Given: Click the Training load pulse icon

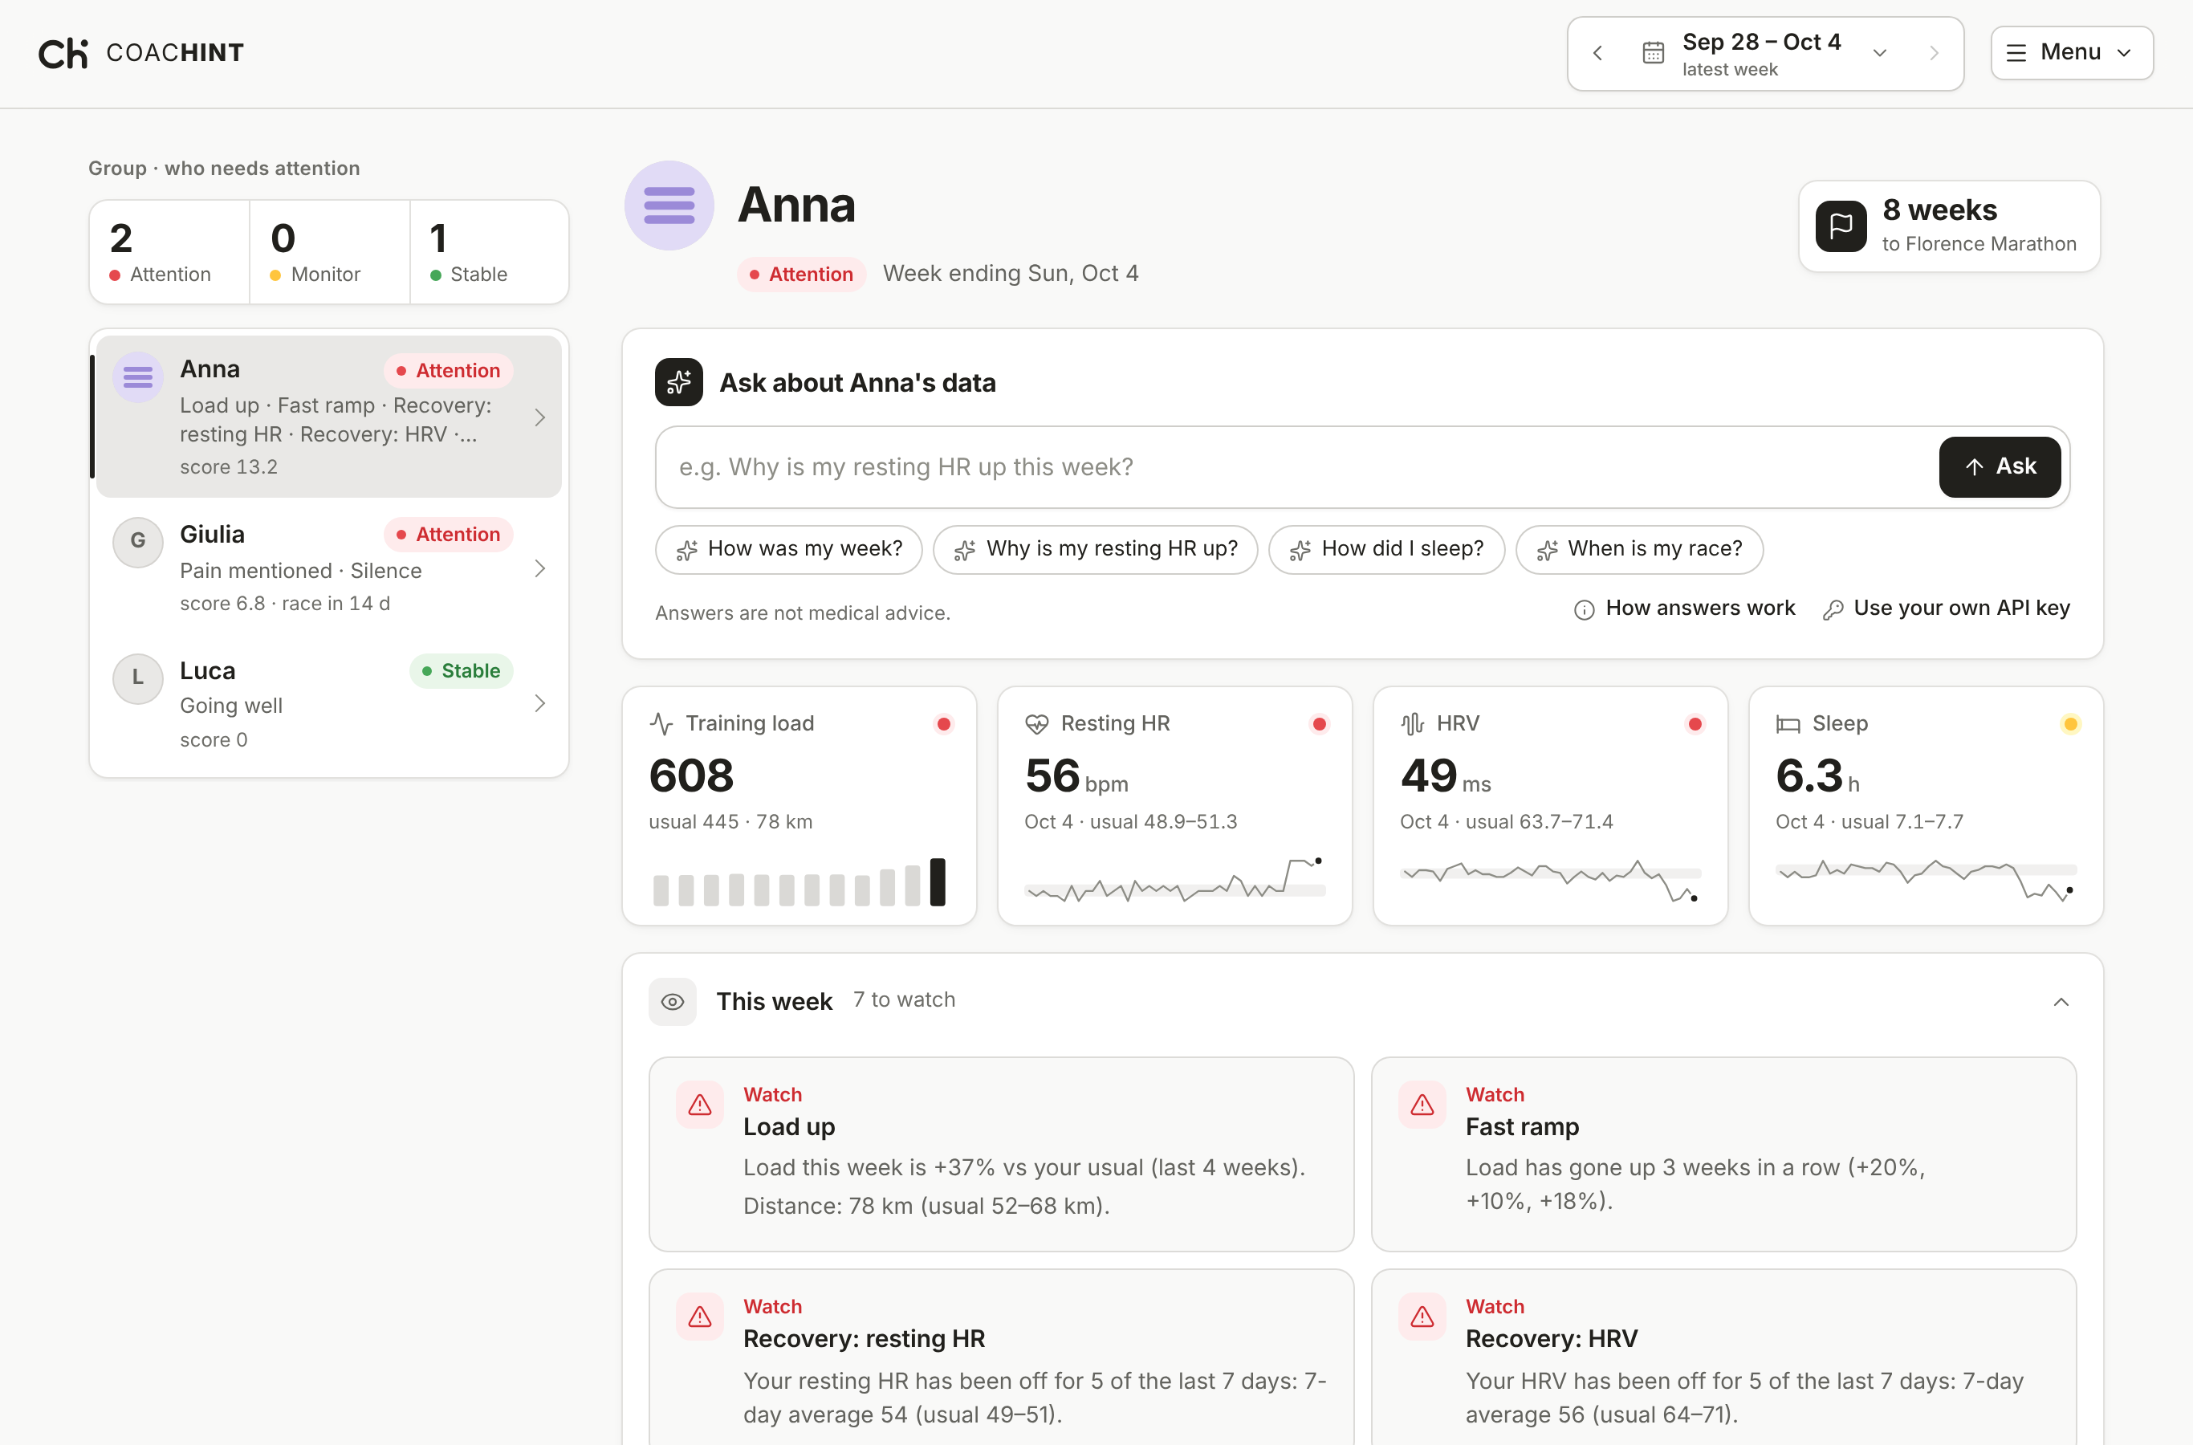Looking at the screenshot, I should click(x=661, y=723).
